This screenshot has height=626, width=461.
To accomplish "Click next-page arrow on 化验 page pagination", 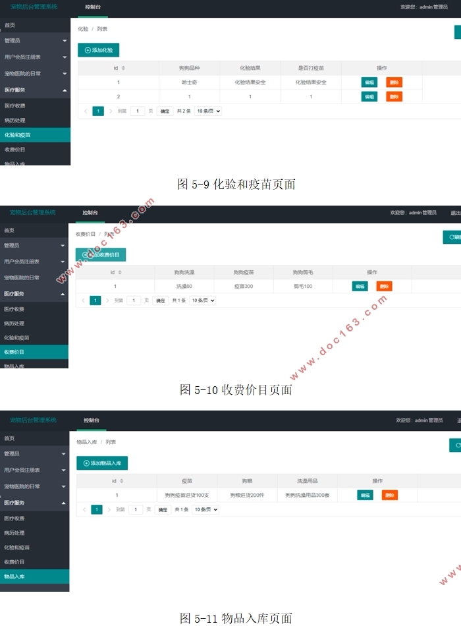I will [x=111, y=111].
